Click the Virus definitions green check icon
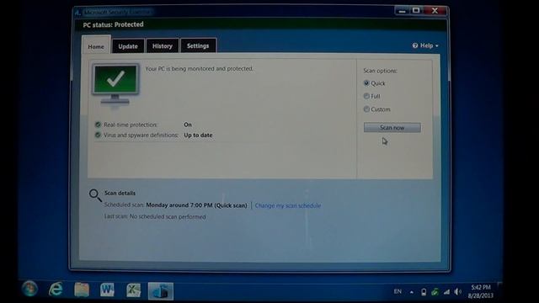 [98, 135]
